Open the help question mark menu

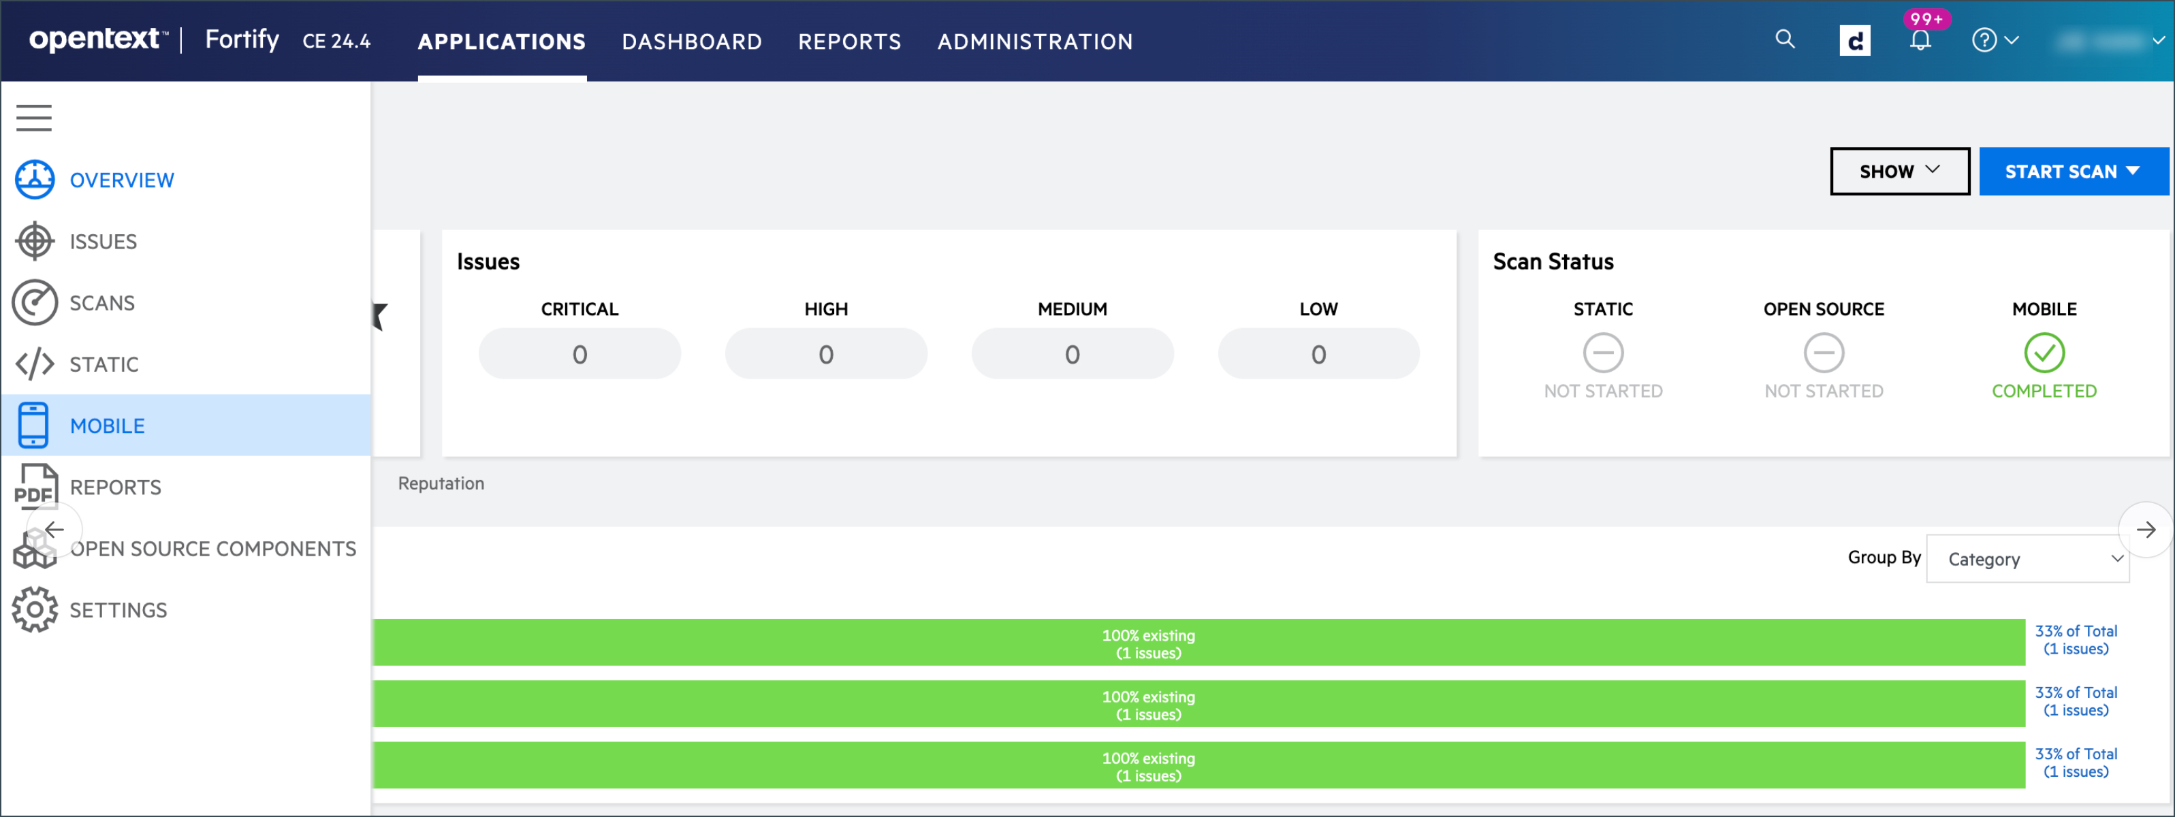click(1995, 39)
